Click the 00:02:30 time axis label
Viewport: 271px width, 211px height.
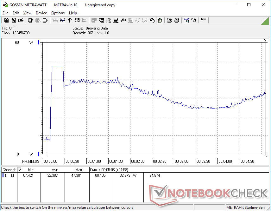[x=160, y=161]
